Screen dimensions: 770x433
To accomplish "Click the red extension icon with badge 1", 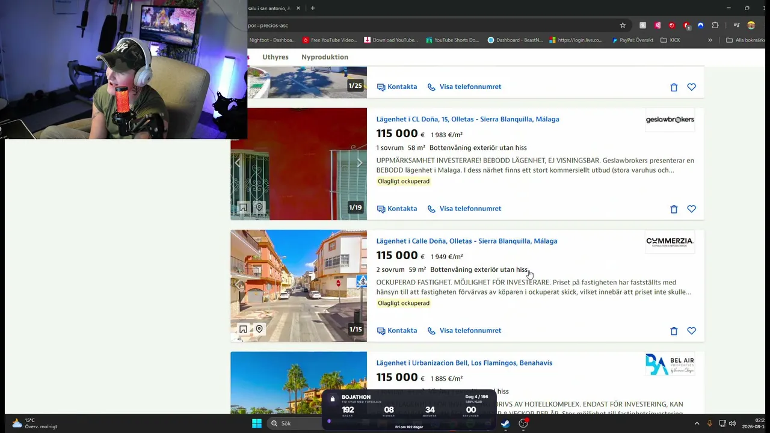I will (686, 25).
